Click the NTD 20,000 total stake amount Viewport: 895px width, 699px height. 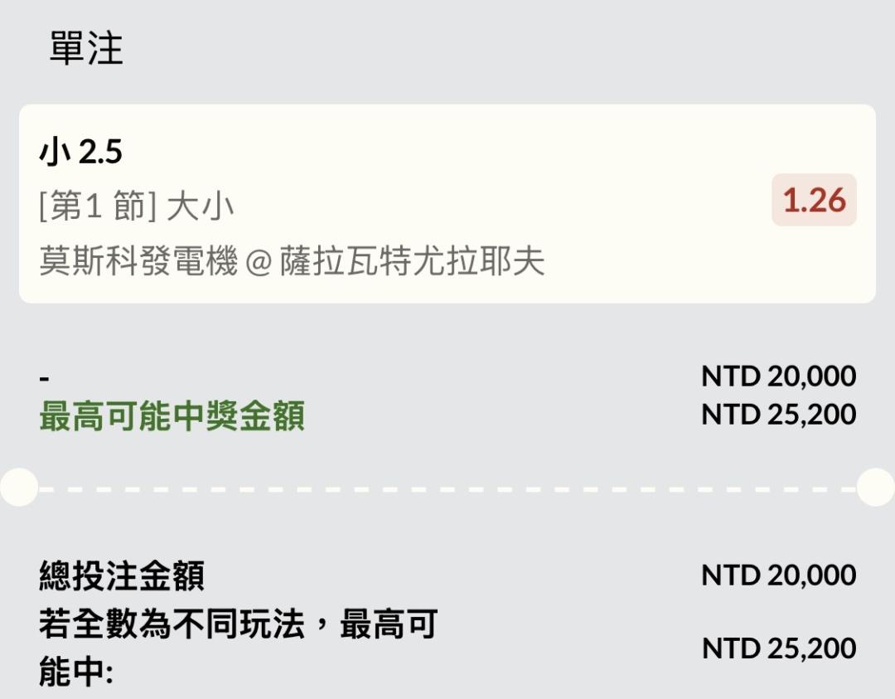(778, 575)
